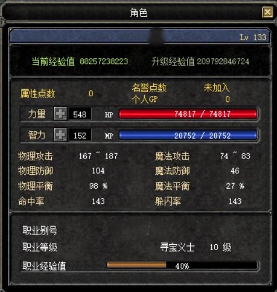Click the plus icon next to 智力
Image resolution: width=277 pixels, height=292 pixels.
tap(61, 135)
